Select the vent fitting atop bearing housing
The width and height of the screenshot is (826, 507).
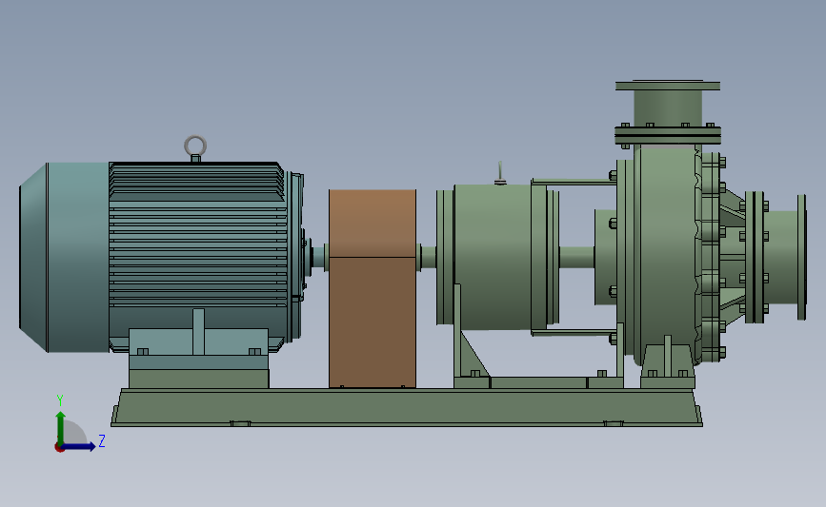pyautogui.click(x=500, y=173)
